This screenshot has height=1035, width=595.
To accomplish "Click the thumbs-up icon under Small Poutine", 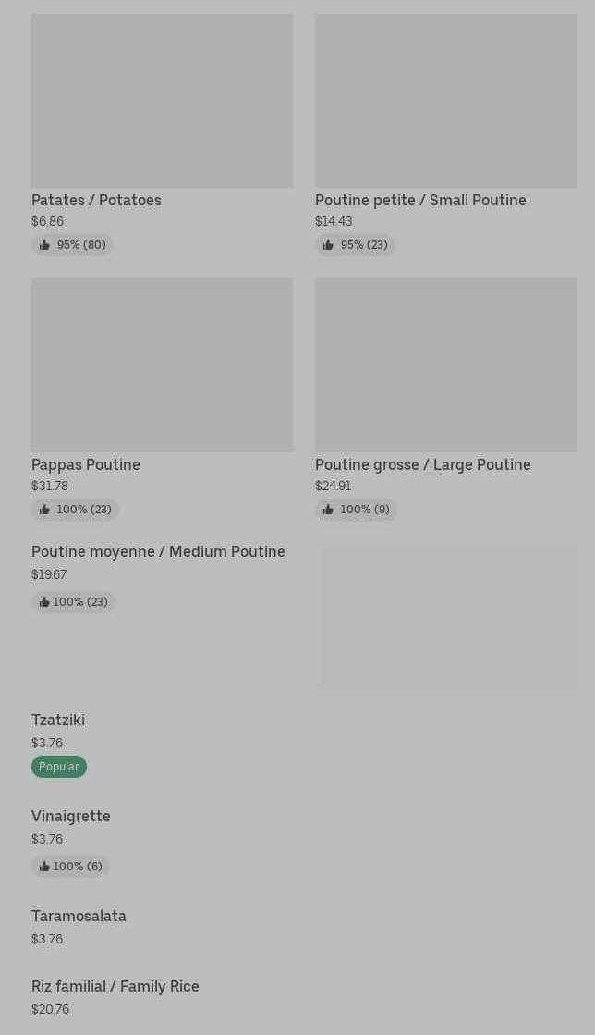I will [328, 245].
